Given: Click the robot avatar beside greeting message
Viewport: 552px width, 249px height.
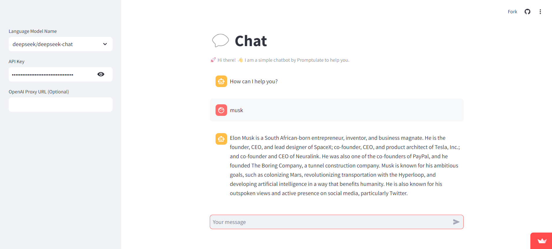Looking at the screenshot, I should click(x=221, y=81).
